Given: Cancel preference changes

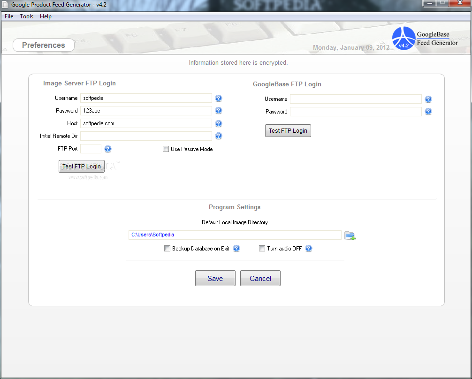Looking at the screenshot, I should [x=260, y=278].
